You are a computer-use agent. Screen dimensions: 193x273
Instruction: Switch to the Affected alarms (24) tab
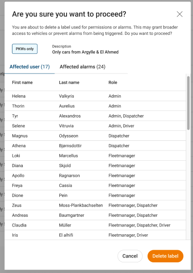click(x=83, y=67)
